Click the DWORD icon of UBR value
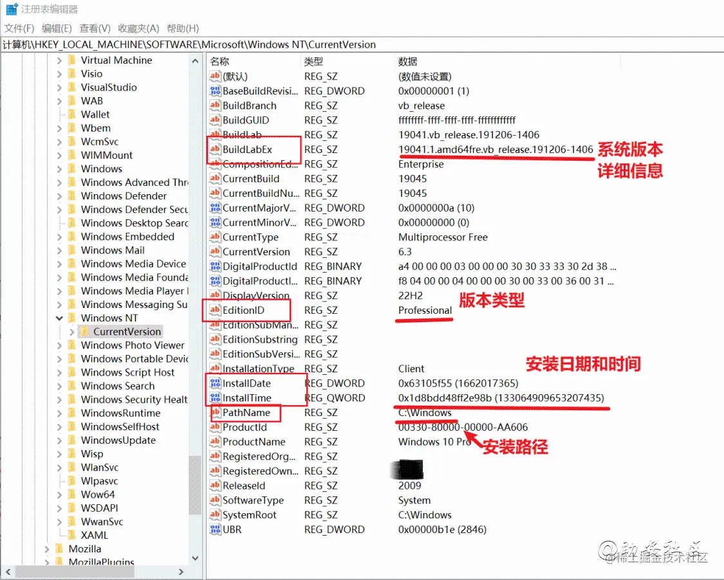The width and height of the screenshot is (724, 580). click(215, 529)
